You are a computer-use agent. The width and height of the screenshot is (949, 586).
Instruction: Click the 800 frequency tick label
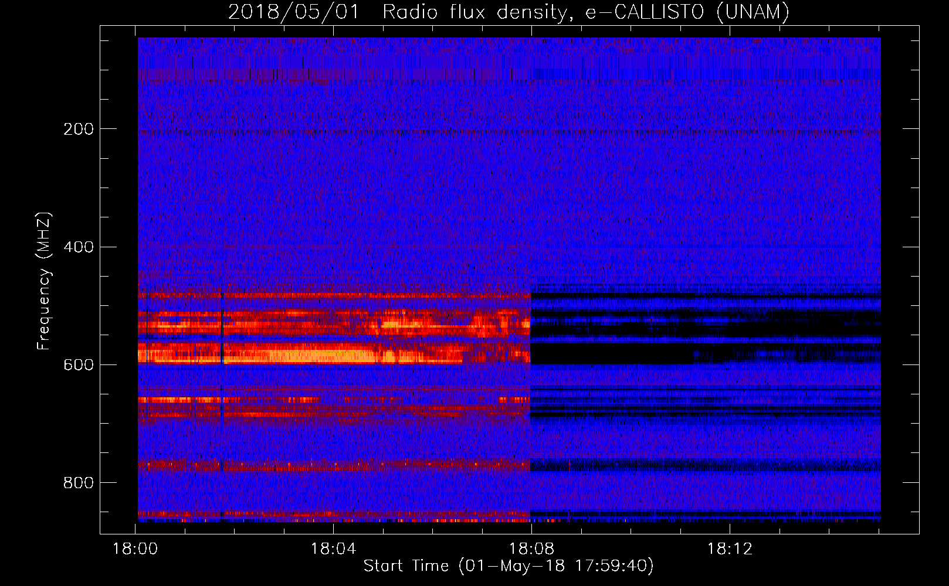79,483
